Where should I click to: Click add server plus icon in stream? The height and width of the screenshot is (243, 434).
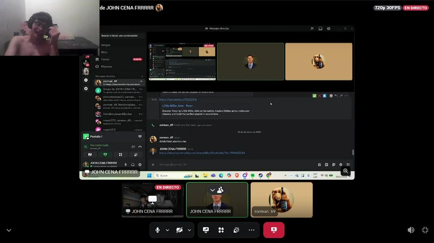click(86, 80)
